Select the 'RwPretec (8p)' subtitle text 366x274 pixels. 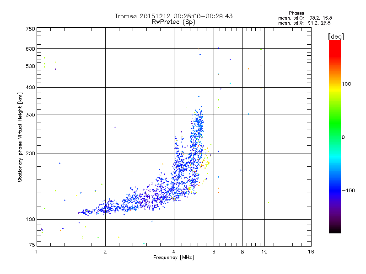pos(173,22)
